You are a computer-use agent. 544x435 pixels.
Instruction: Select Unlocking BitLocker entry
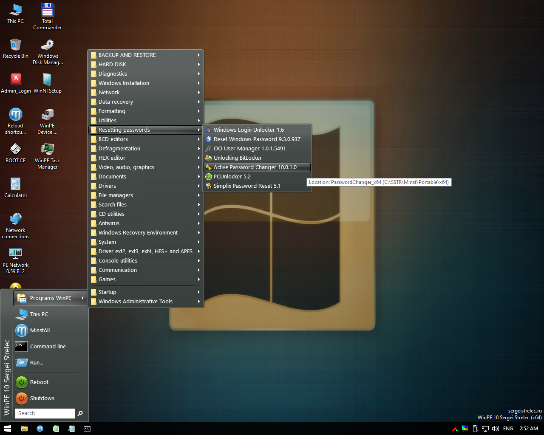click(x=257, y=158)
